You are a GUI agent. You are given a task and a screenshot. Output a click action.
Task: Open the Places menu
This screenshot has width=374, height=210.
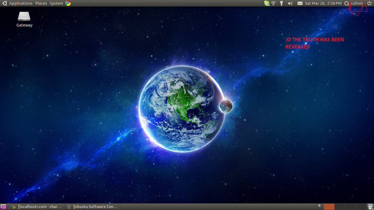point(41,3)
